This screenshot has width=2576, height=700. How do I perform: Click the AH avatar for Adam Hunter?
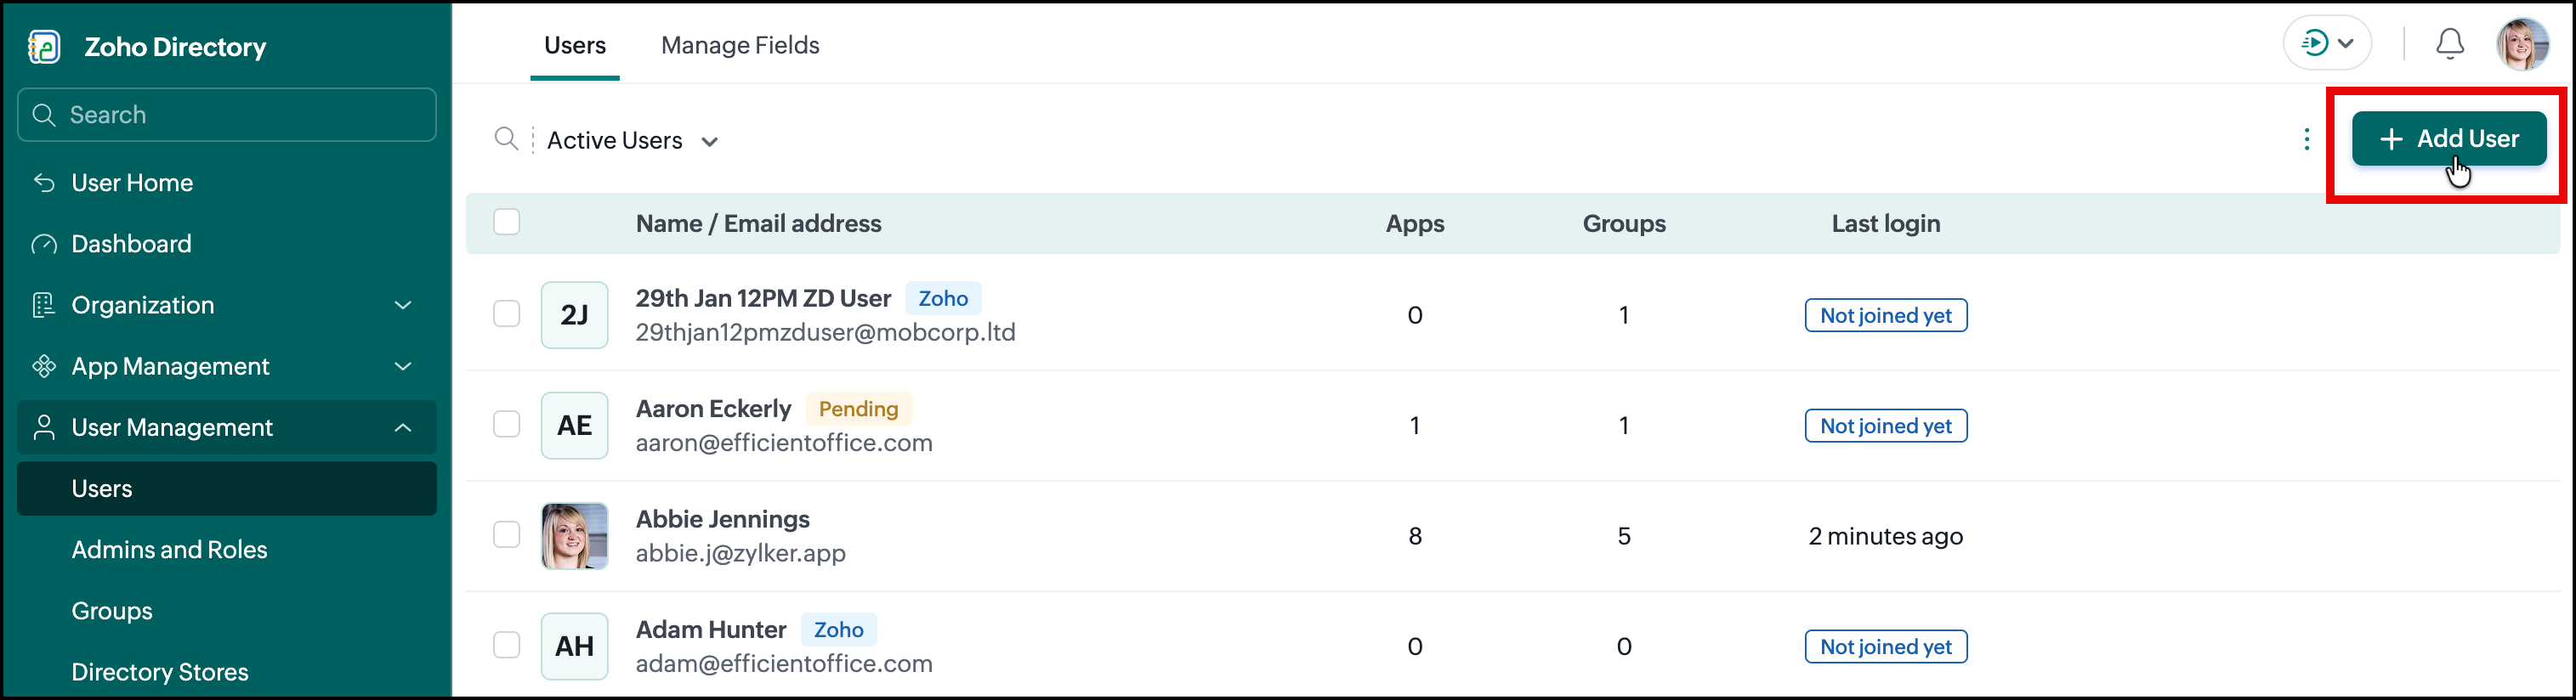click(574, 646)
